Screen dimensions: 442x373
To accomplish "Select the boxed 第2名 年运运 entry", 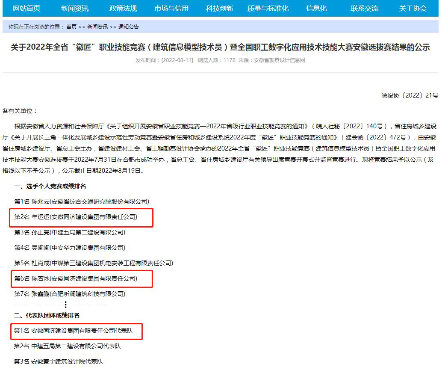I will (x=81, y=217).
